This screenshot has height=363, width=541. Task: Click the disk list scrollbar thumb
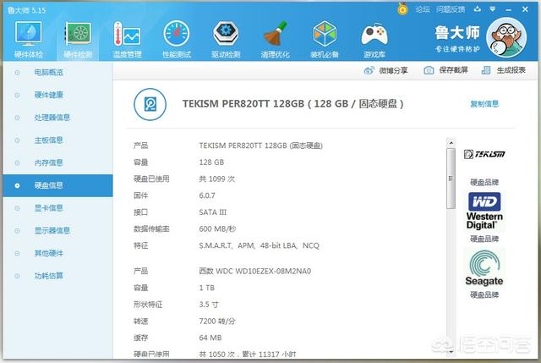[x=451, y=179]
